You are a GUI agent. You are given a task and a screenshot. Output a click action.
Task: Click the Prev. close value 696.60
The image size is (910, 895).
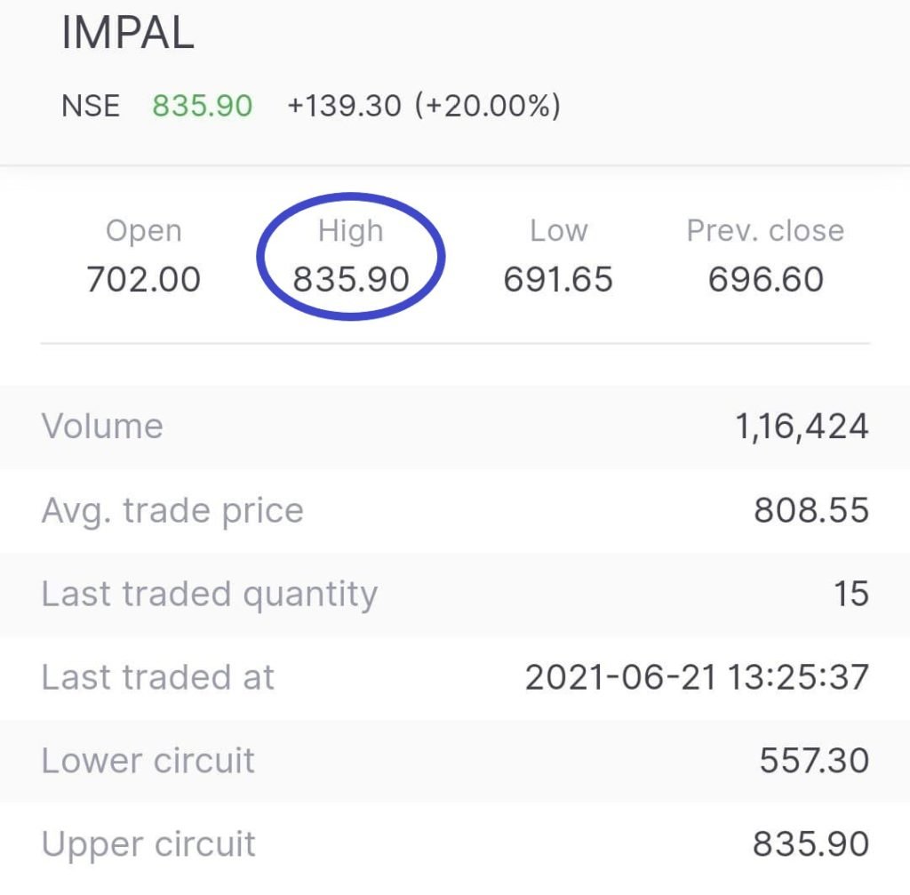(x=764, y=279)
